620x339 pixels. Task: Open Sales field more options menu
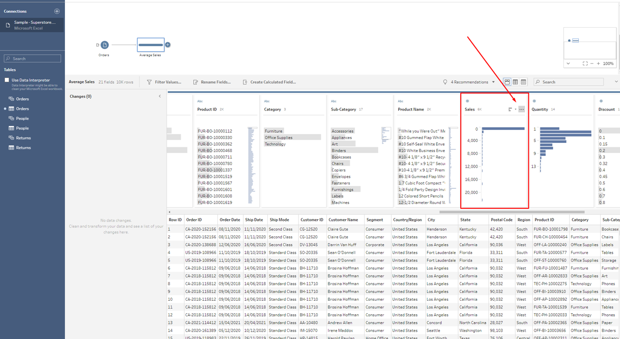[521, 109]
